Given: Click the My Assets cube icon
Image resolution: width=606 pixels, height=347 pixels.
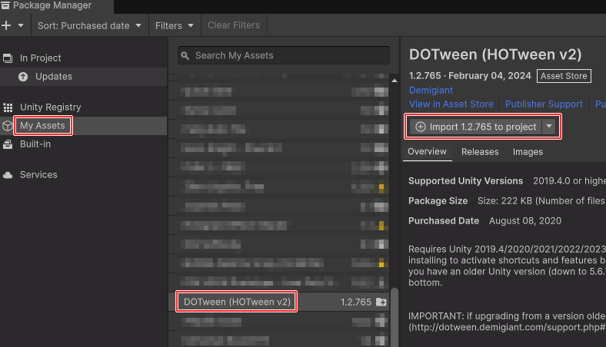Looking at the screenshot, I should click(8, 126).
